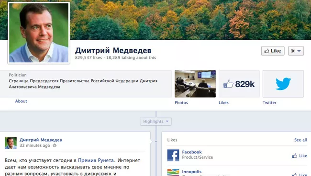Open the Innopolis page link
Screen dimensions: 311x176
[x=192, y=172]
